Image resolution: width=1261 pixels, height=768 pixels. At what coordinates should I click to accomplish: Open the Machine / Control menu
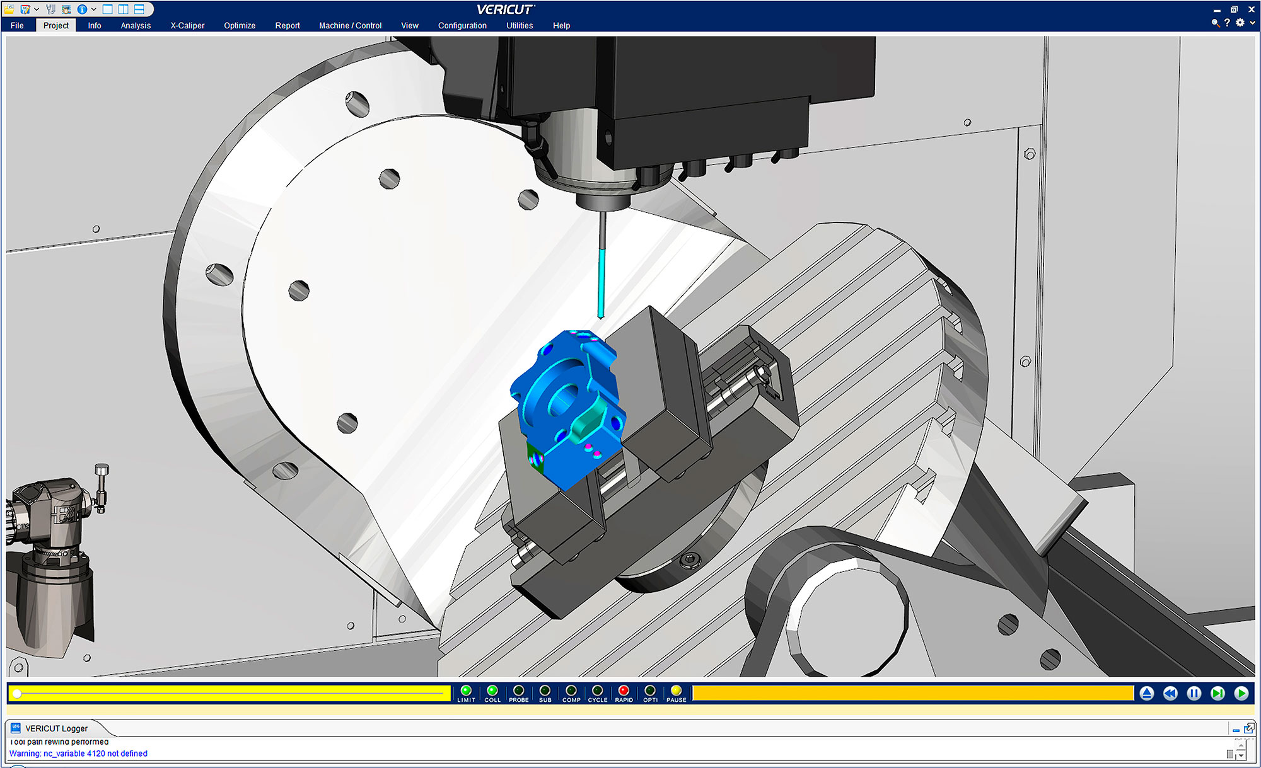350,25
